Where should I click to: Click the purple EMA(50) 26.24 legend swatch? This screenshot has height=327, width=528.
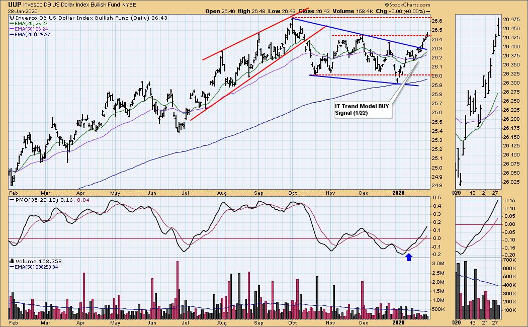coord(12,29)
